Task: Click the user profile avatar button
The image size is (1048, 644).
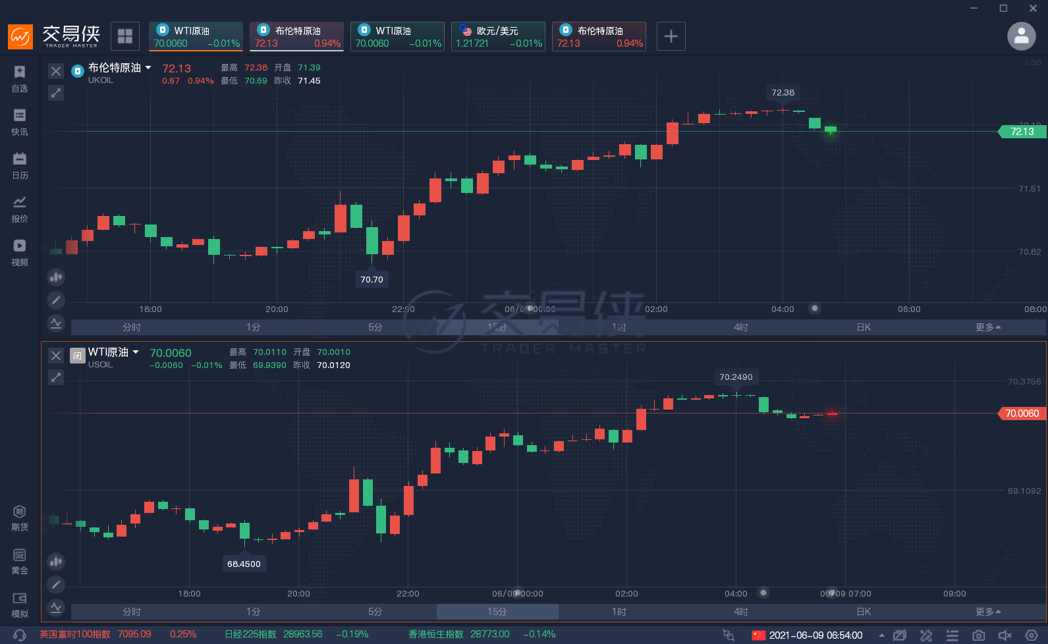Action: coord(1021,36)
